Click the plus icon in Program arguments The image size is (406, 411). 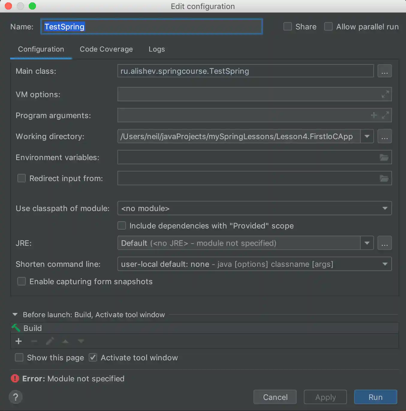pyautogui.click(x=374, y=115)
